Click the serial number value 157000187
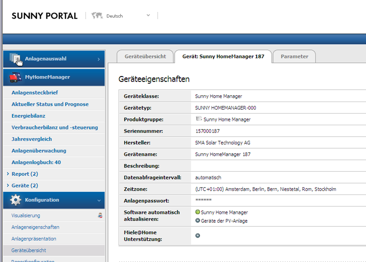 (x=208, y=131)
